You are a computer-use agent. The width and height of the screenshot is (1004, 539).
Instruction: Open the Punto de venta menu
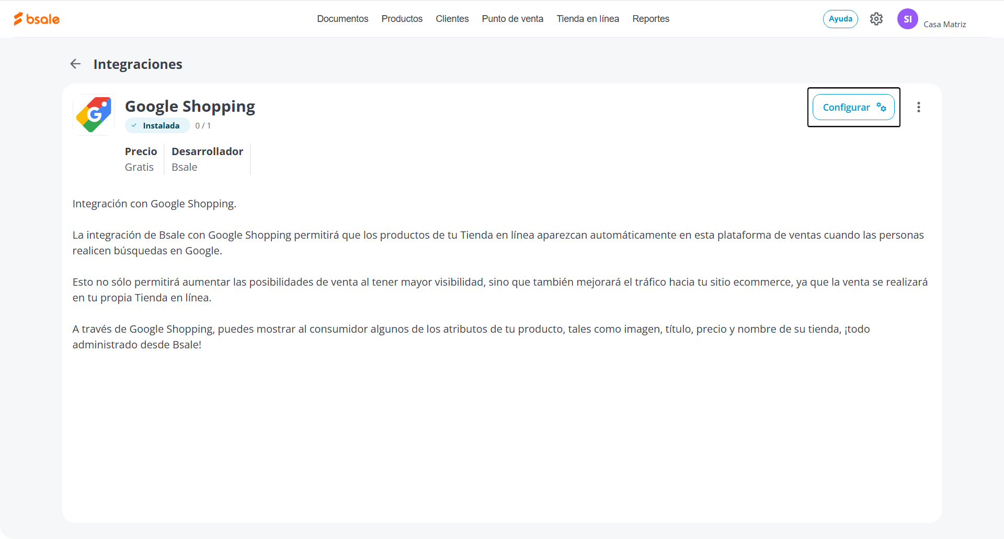pyautogui.click(x=512, y=19)
